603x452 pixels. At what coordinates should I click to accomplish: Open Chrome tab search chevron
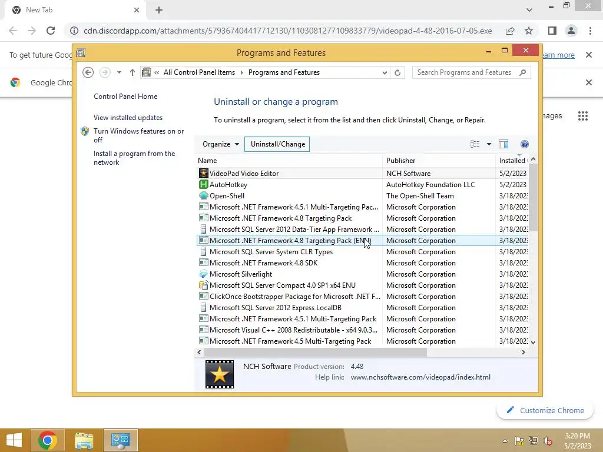point(529,10)
